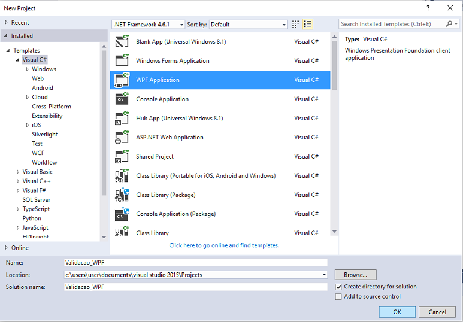Click the category tree scrollbar thumb
463x322 pixels.
coord(104,123)
